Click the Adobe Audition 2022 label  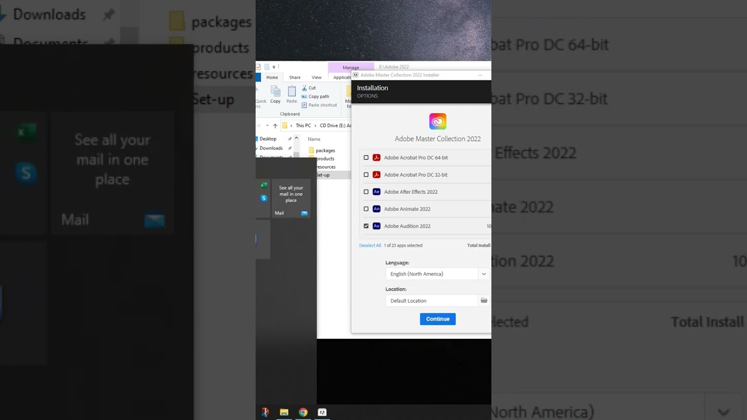pos(407,226)
